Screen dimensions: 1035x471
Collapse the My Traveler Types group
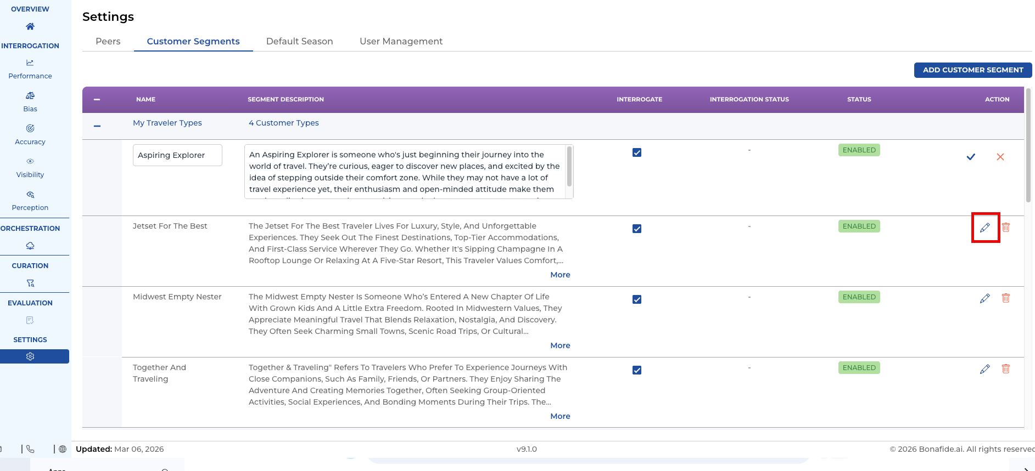point(97,126)
